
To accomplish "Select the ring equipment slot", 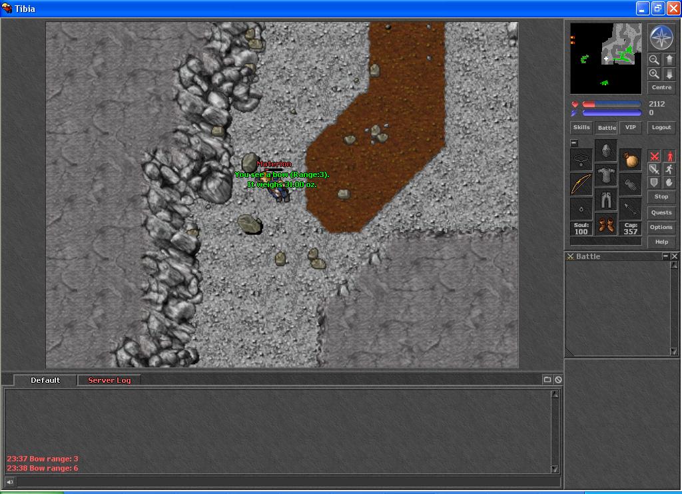I will [581, 209].
